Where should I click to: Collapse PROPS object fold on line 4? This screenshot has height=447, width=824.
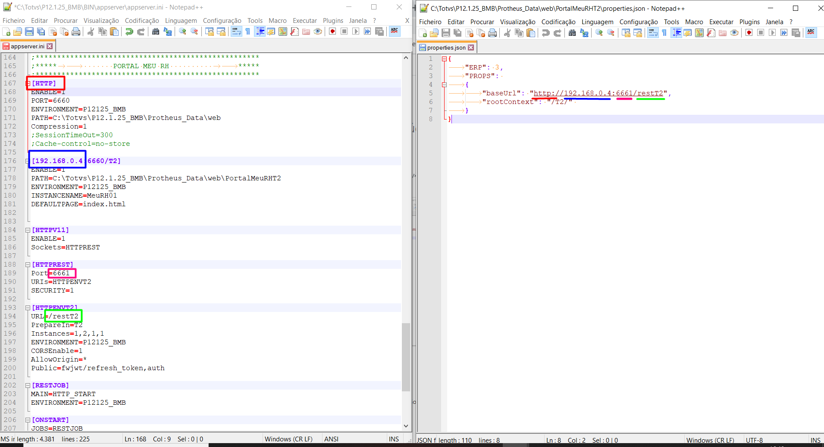[x=444, y=85]
